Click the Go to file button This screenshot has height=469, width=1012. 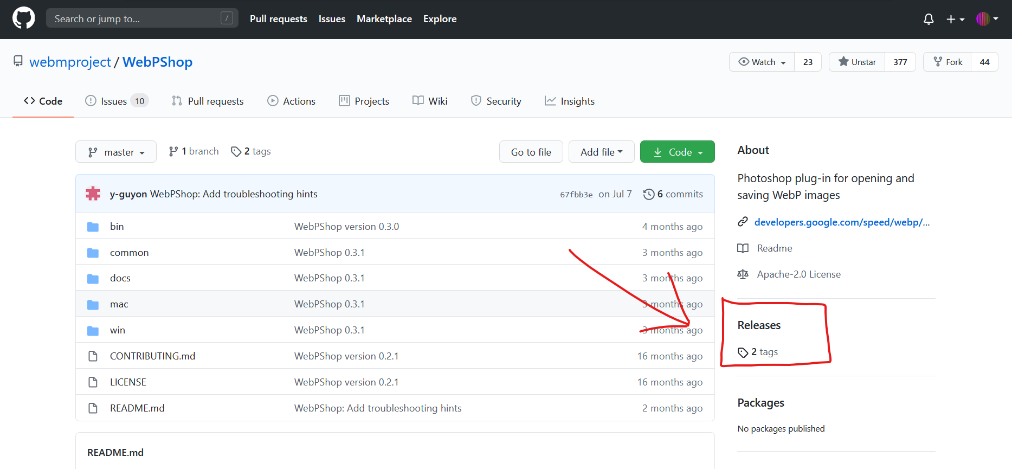tap(531, 152)
